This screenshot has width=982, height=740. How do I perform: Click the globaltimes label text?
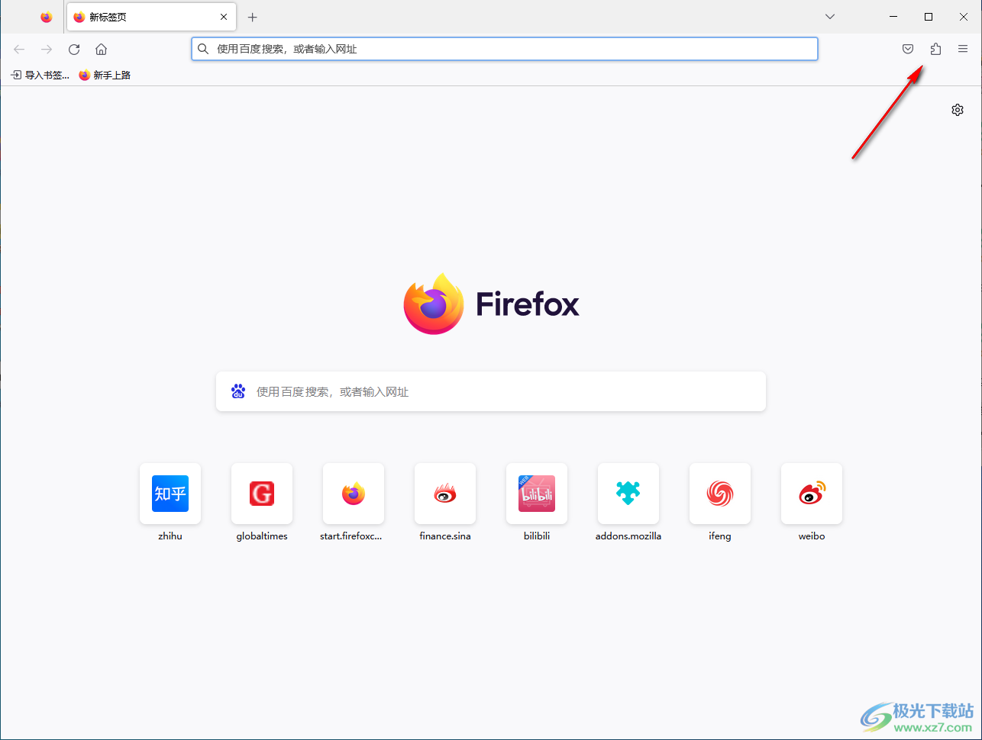click(262, 536)
